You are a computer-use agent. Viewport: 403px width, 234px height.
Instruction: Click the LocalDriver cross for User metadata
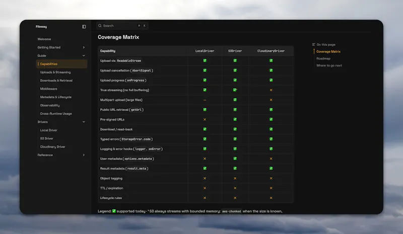coord(205,158)
